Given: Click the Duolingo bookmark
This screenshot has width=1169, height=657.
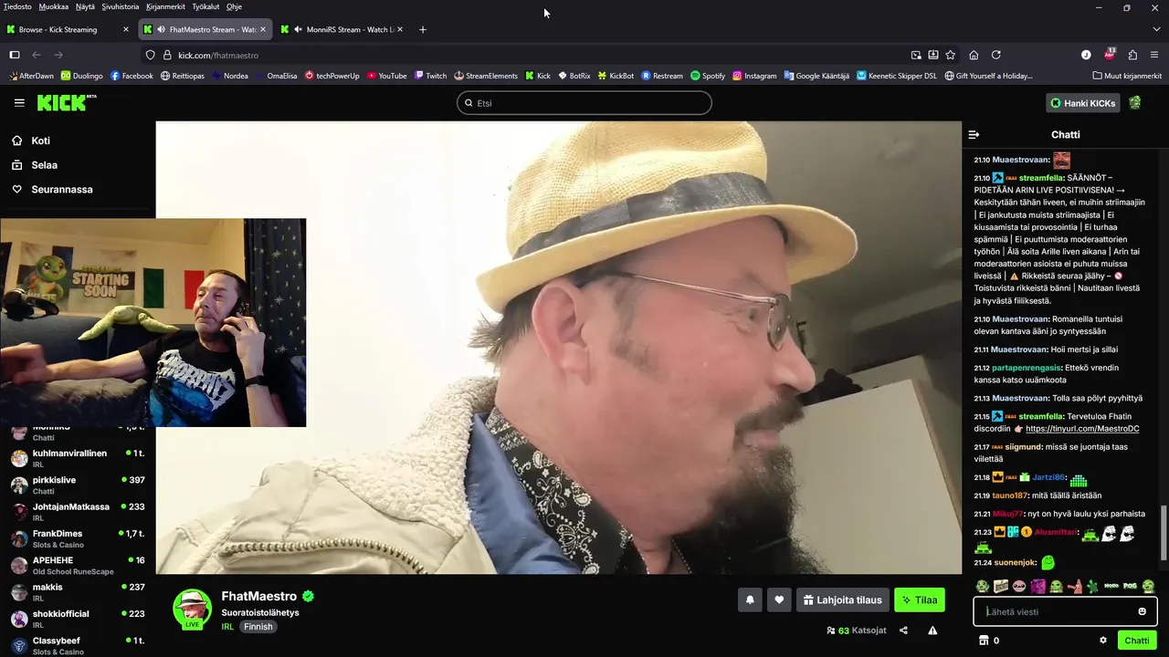Looking at the screenshot, I should point(81,76).
